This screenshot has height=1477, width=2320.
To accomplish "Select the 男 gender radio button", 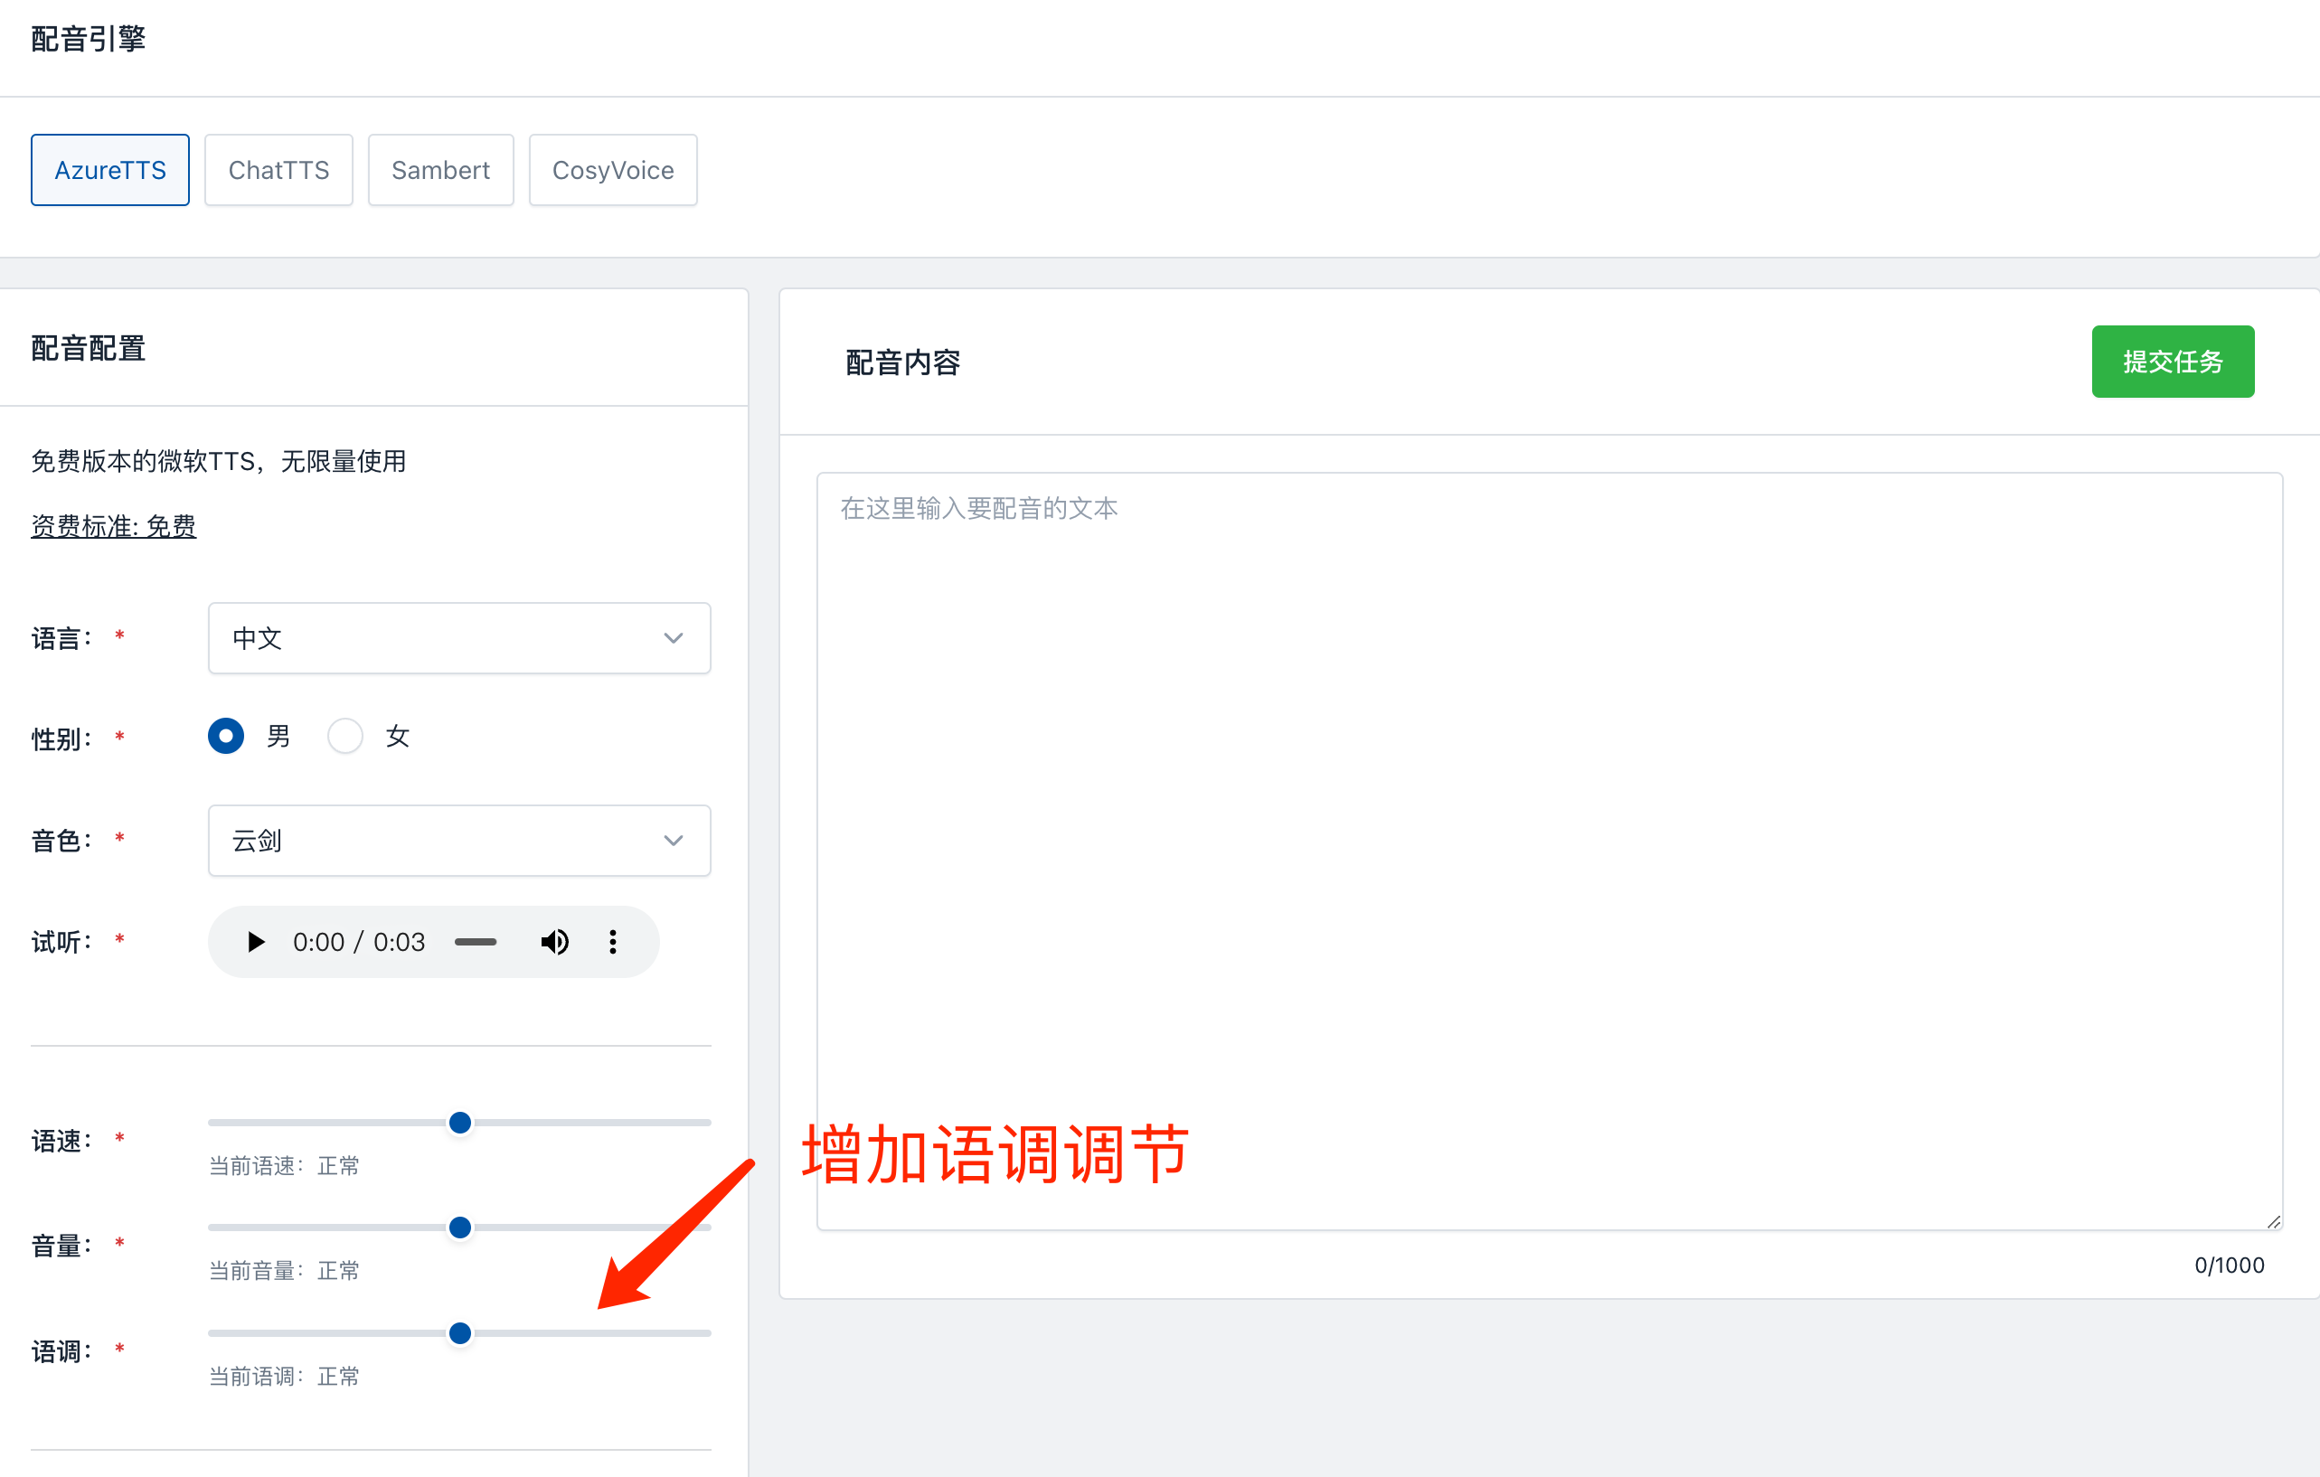I will pos(226,736).
